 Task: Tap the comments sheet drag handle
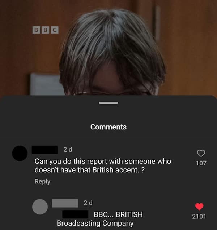(109, 103)
